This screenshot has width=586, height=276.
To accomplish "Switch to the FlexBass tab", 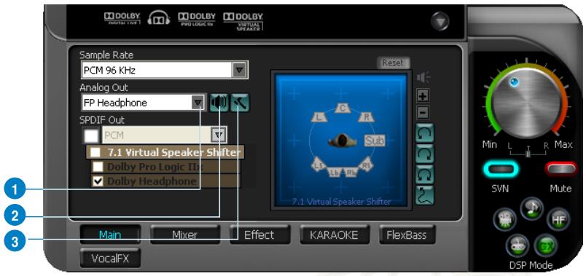I will (407, 235).
